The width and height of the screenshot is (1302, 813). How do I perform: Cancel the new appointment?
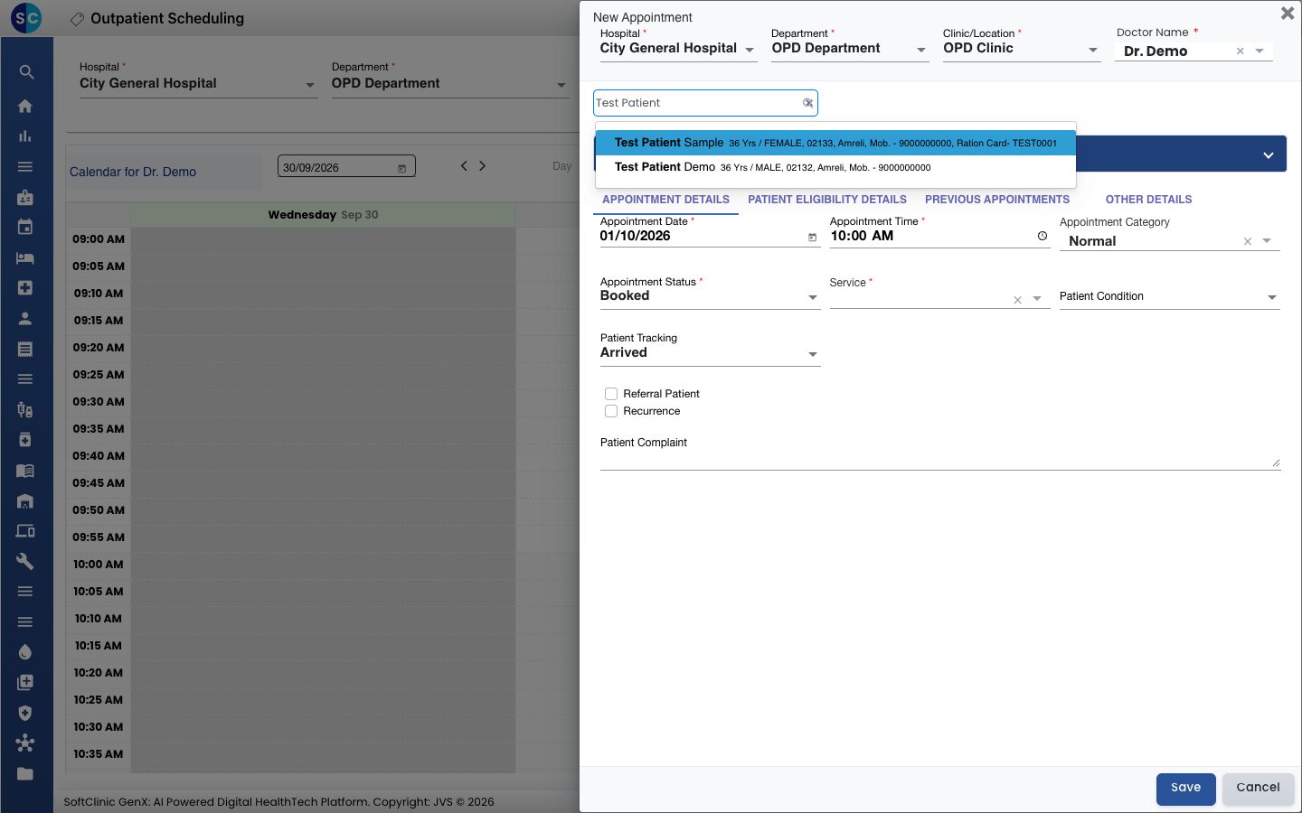[x=1258, y=789]
